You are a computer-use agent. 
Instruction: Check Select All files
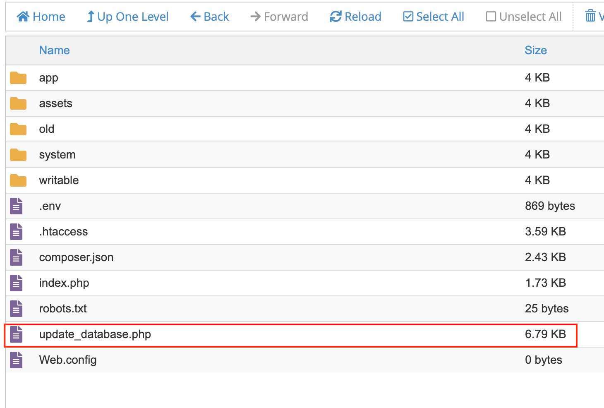[433, 17]
